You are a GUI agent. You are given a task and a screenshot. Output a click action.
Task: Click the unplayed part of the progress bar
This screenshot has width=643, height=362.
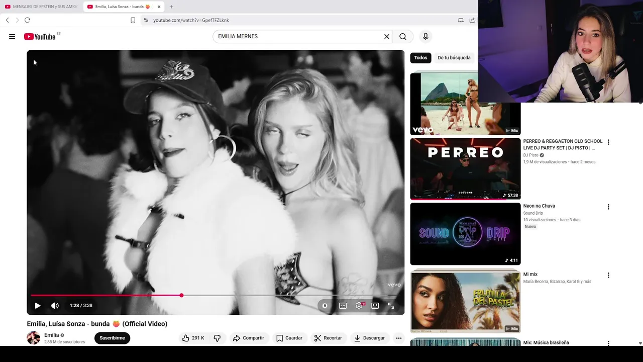291,295
